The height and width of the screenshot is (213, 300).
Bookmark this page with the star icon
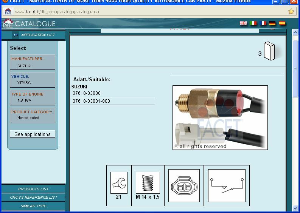pos(291,12)
